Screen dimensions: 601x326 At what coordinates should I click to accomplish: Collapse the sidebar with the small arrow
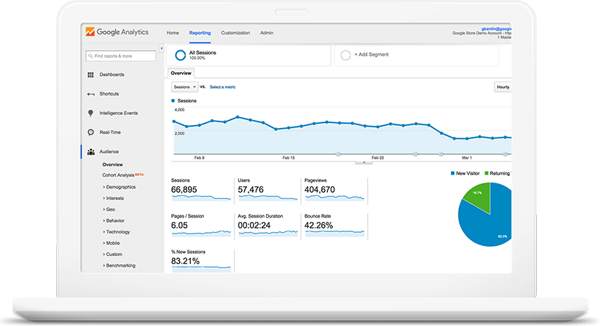[x=161, y=48]
